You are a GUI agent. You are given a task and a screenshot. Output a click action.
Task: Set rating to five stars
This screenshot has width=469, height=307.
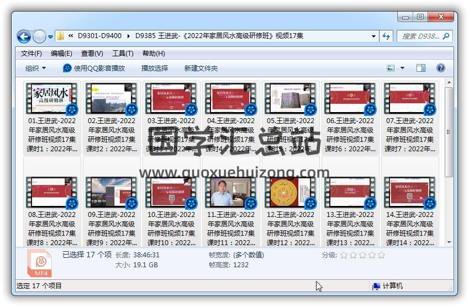pos(381,255)
